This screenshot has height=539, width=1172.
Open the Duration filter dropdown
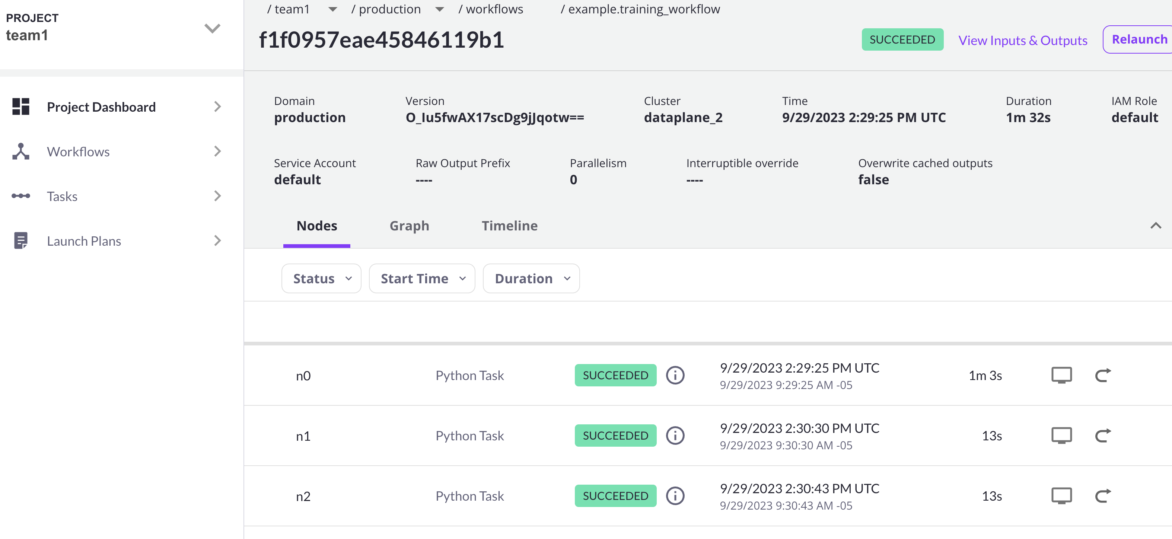coord(531,278)
